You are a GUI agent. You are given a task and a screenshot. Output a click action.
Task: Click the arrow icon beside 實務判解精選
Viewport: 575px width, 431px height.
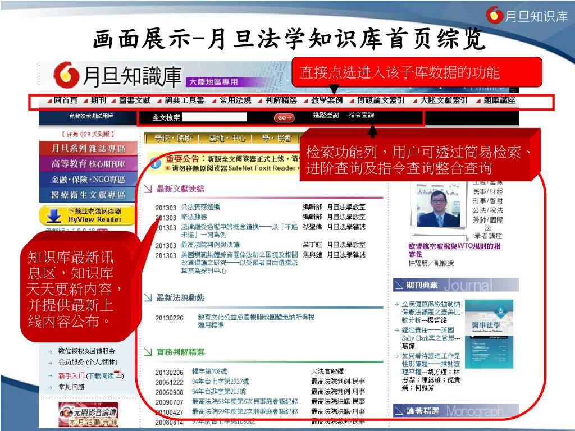click(148, 352)
